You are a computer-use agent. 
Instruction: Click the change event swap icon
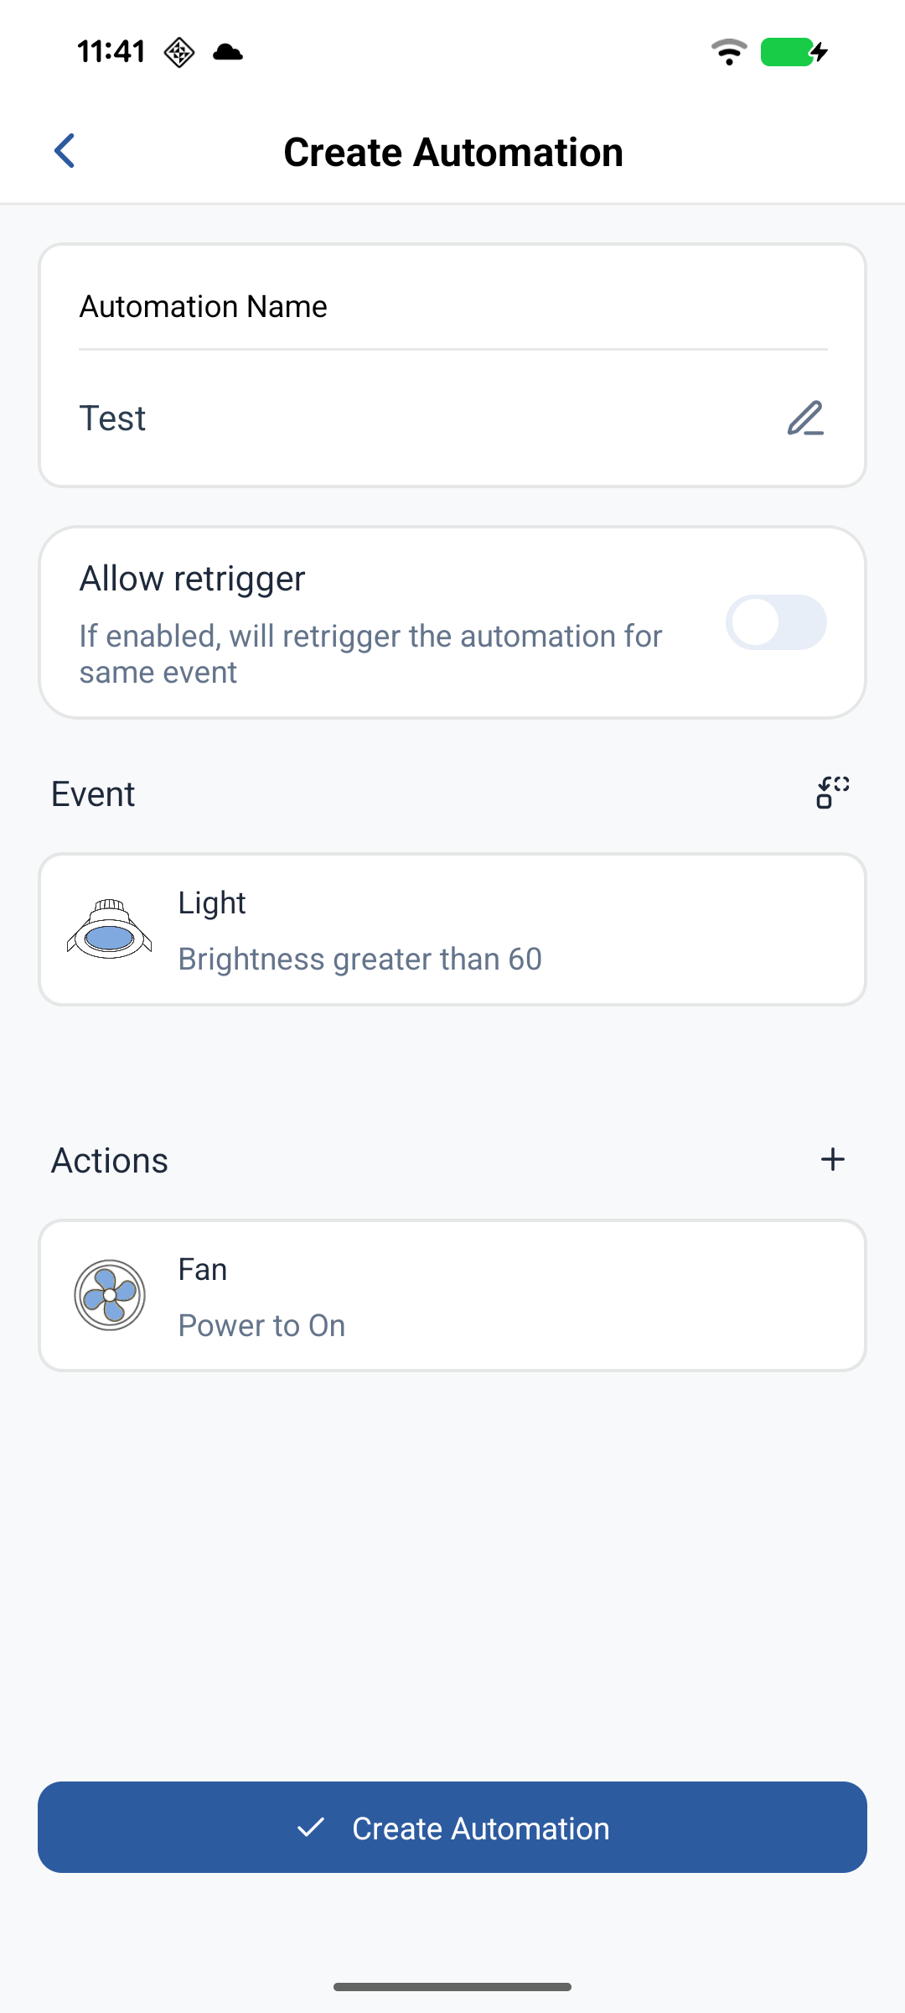coord(833,793)
